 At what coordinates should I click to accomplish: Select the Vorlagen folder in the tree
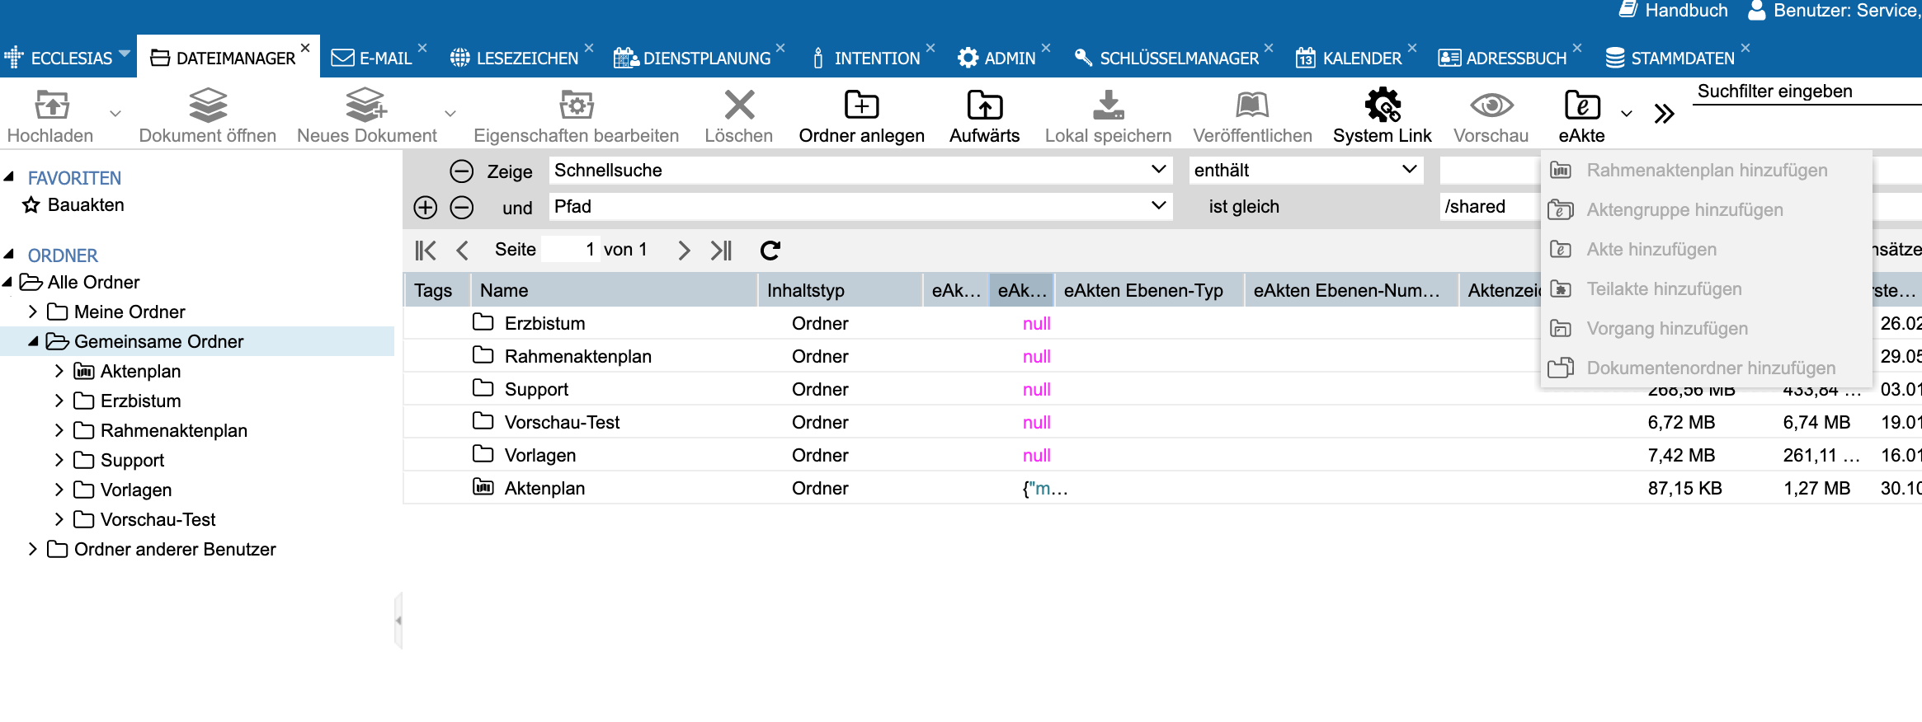(x=135, y=490)
